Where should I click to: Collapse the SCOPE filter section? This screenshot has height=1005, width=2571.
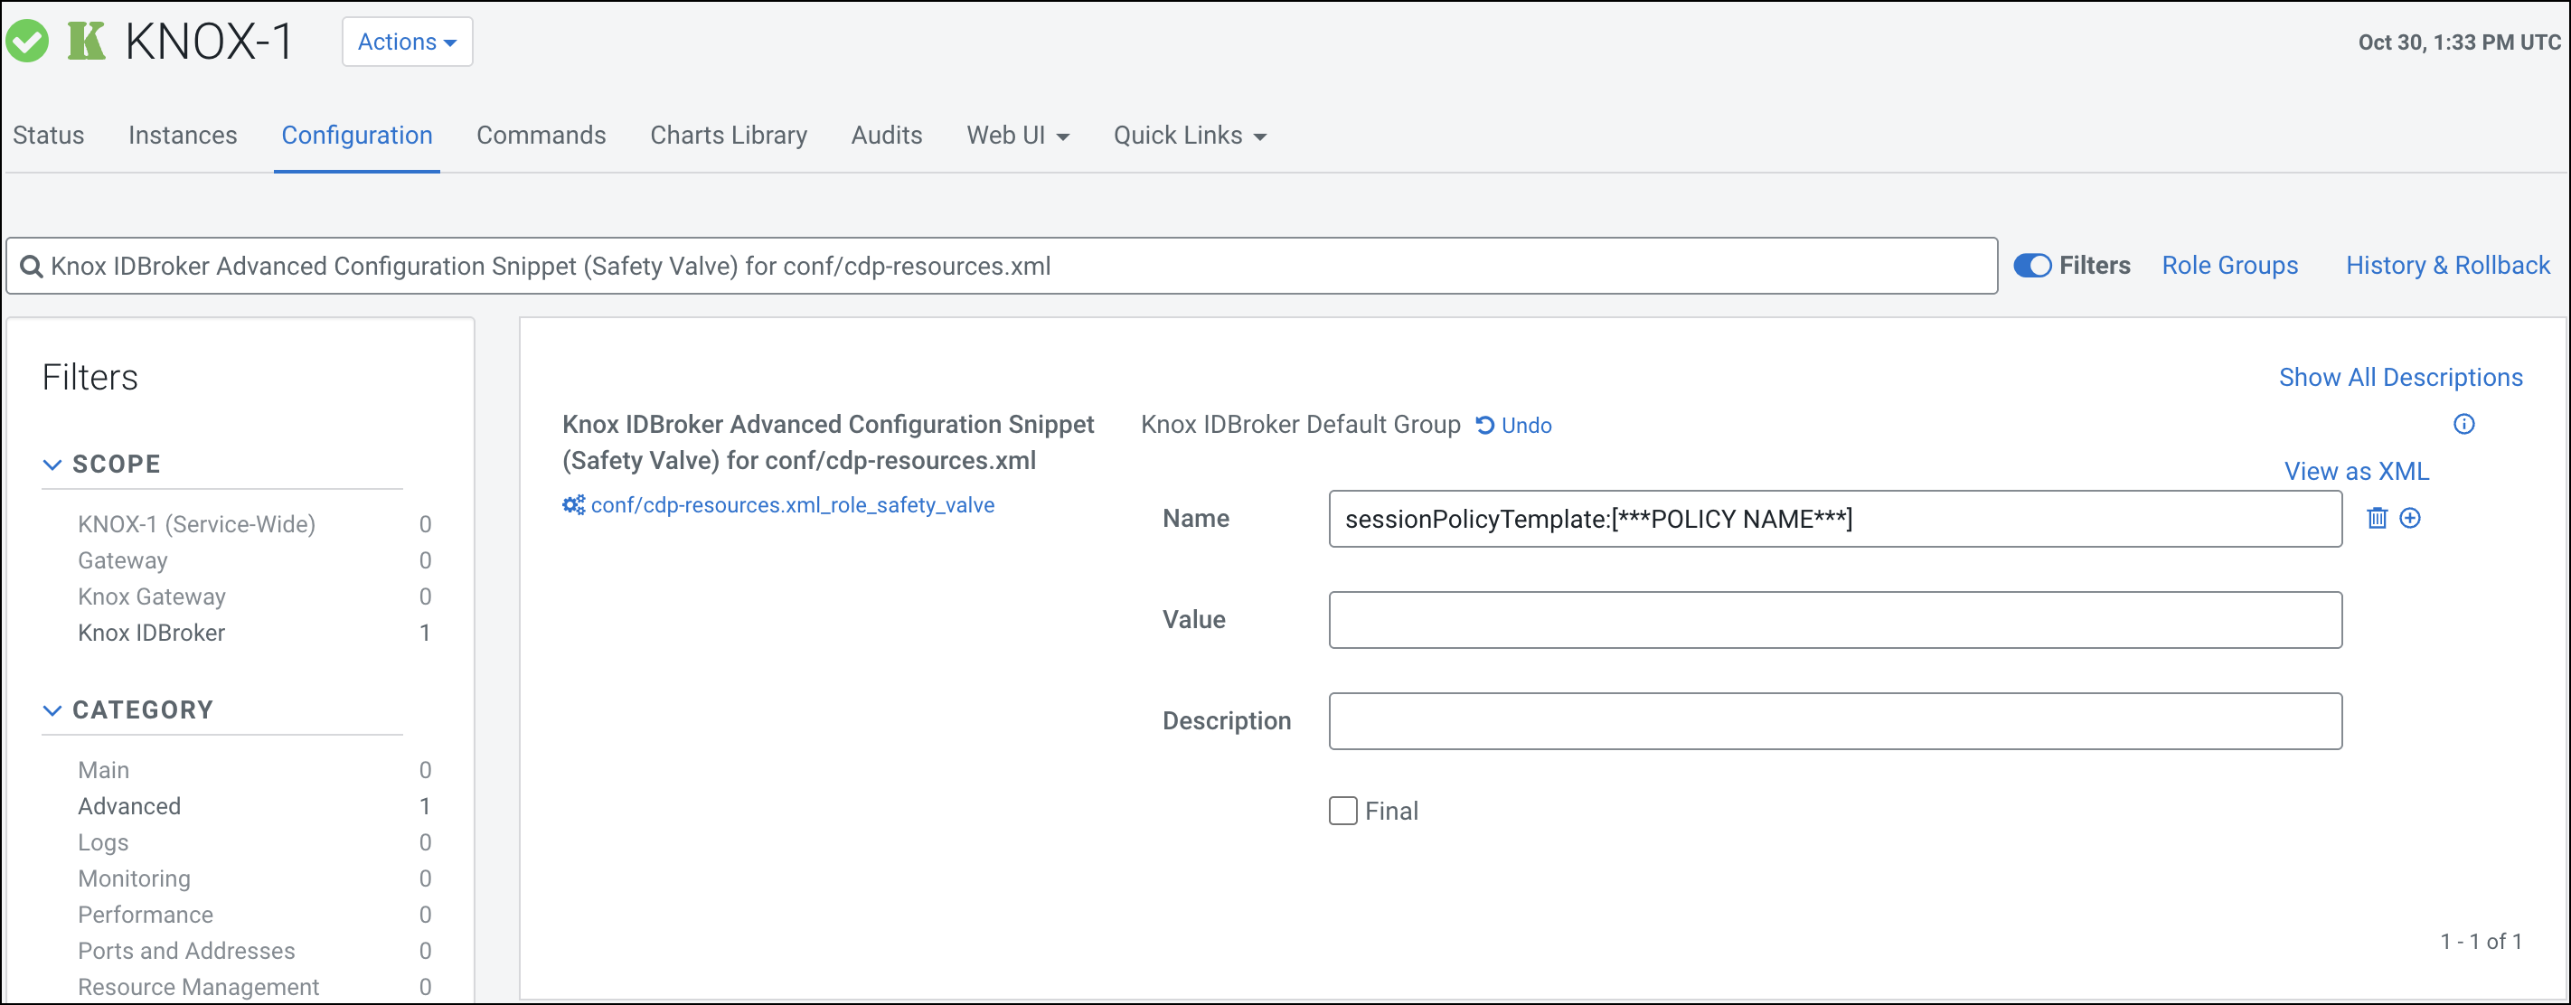pyautogui.click(x=52, y=464)
